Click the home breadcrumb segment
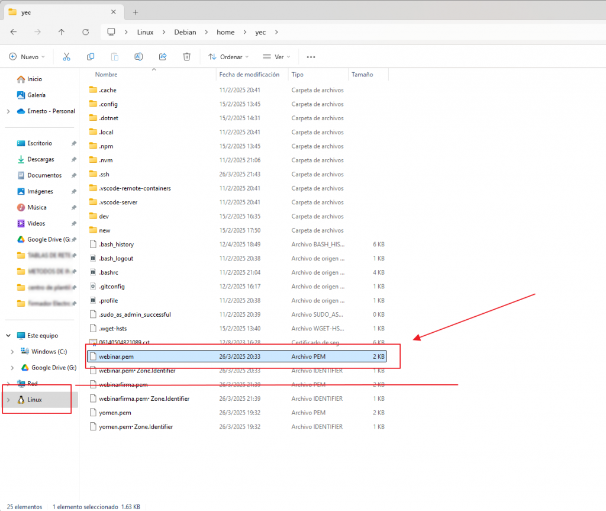 point(225,32)
